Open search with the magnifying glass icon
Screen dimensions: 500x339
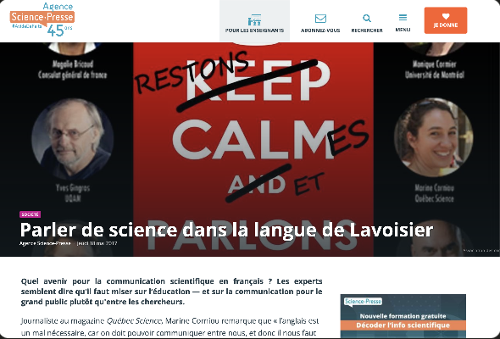(367, 18)
